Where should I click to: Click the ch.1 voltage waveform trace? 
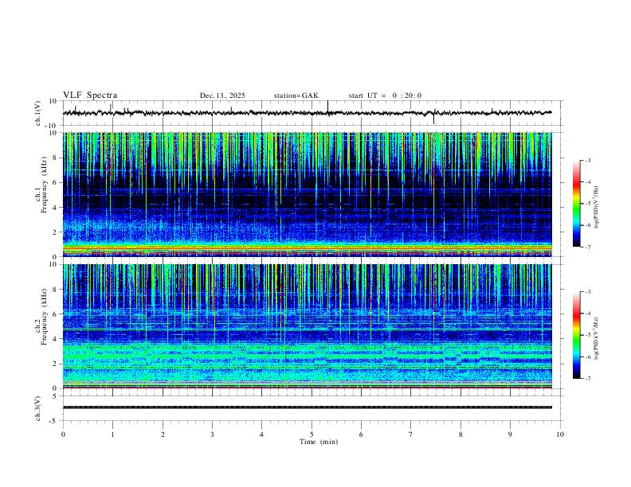[308, 113]
